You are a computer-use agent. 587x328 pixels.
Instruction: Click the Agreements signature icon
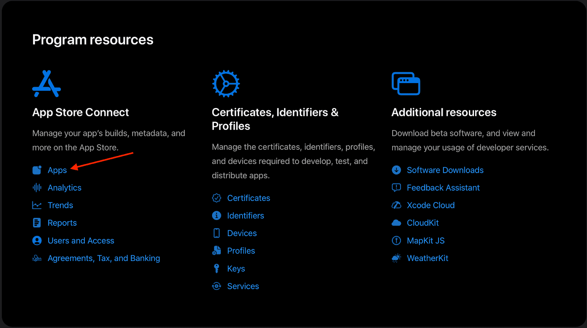(37, 258)
